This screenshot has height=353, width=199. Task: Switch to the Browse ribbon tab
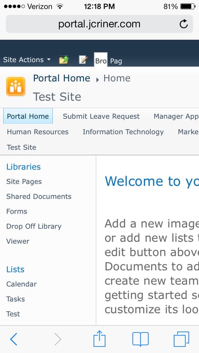tap(101, 61)
